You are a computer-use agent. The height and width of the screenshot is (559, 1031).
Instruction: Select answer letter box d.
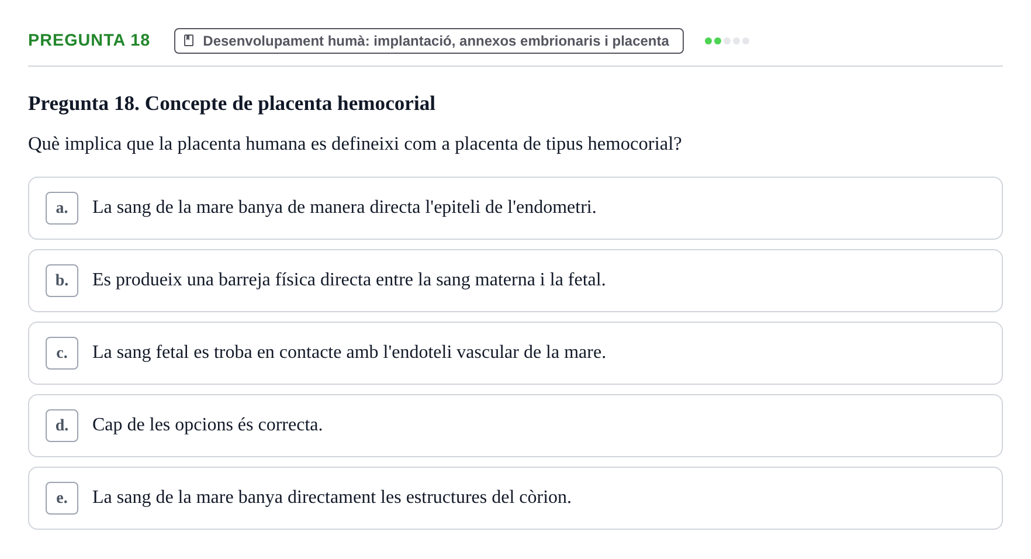(x=62, y=426)
